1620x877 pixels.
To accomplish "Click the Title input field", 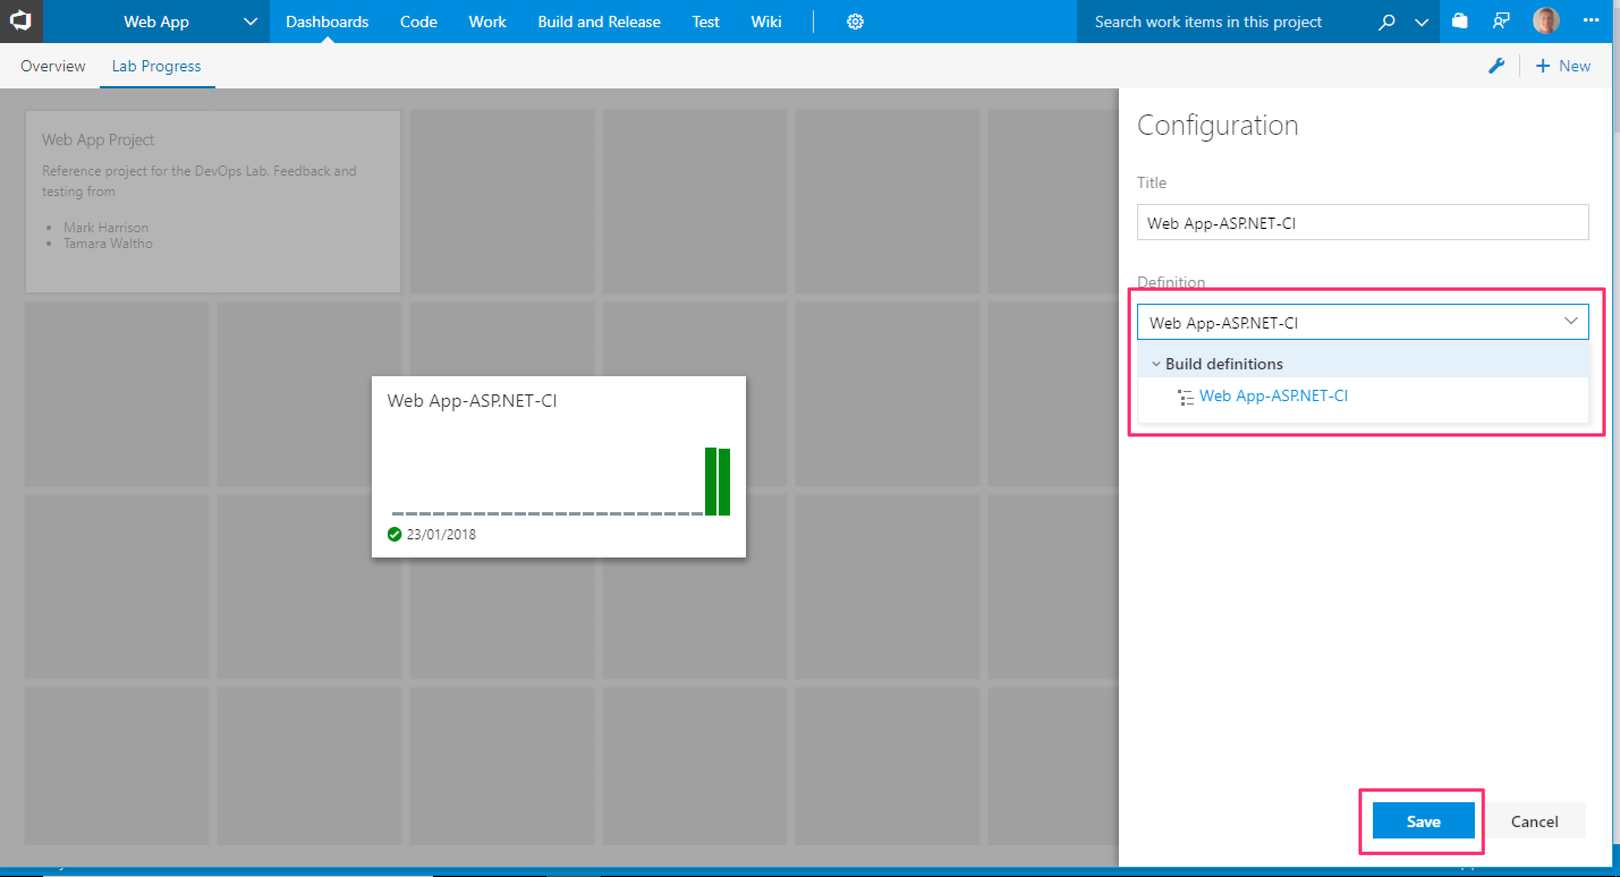I will coord(1362,223).
